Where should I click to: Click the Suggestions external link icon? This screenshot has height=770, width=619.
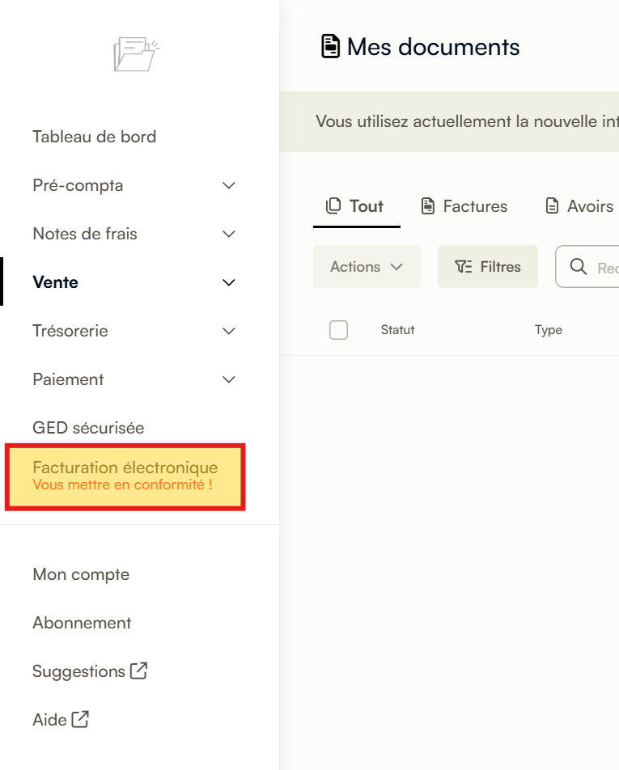pyautogui.click(x=138, y=671)
